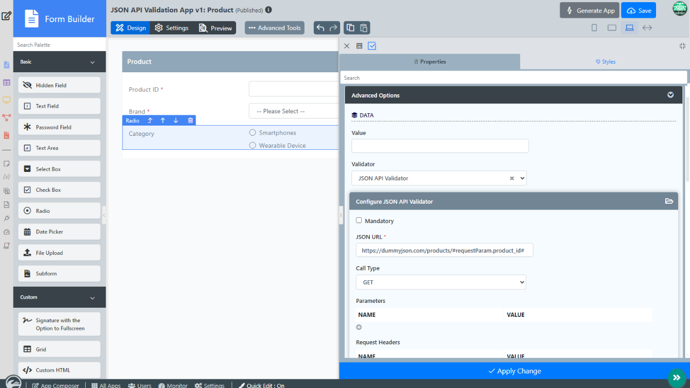Select the Wearable Device radio option
This screenshot has height=388, width=690.
(252, 145)
